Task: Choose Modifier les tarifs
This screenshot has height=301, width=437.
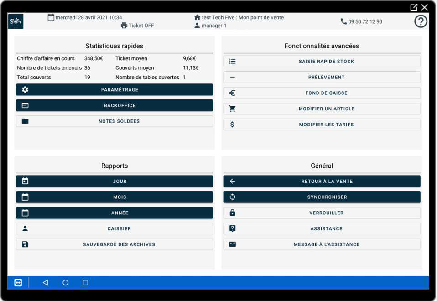Action: (x=322, y=125)
